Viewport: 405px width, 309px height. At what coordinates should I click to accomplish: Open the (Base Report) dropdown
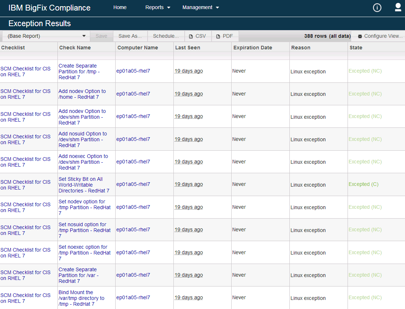pyautogui.click(x=46, y=36)
